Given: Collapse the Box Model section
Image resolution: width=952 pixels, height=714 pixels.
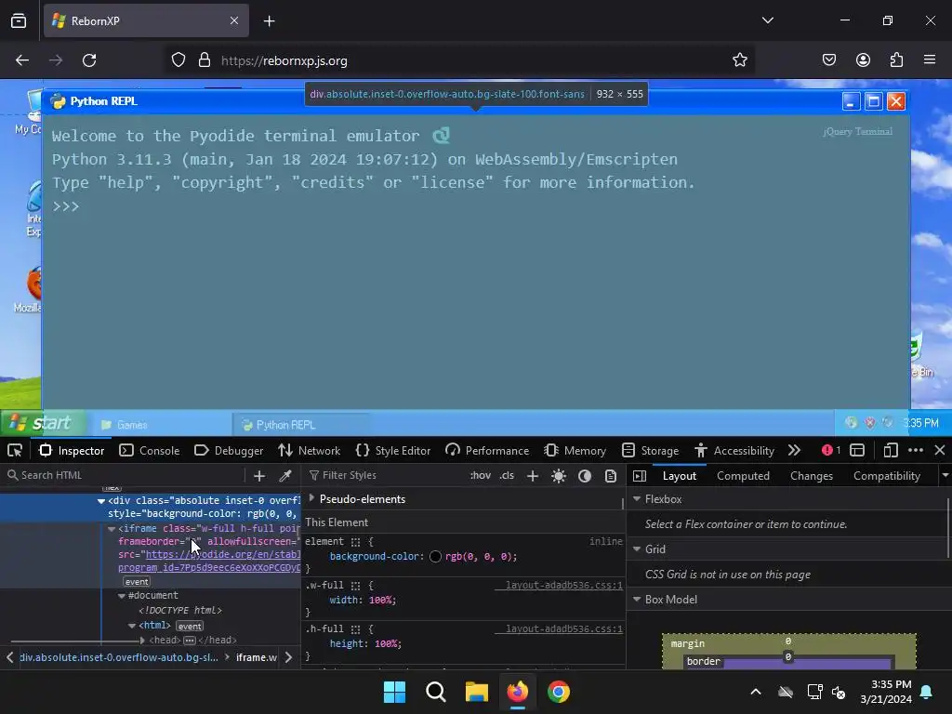Looking at the screenshot, I should 637,600.
